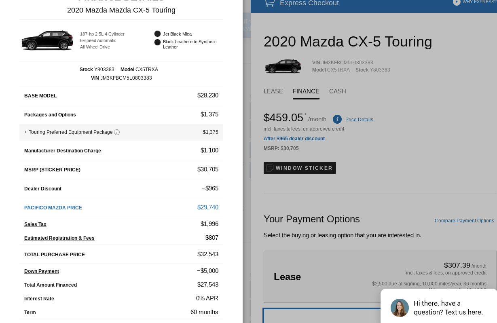Viewport: 497px width, 323px height.
Task: Select the FINANCE tab
Action: pyautogui.click(x=306, y=91)
